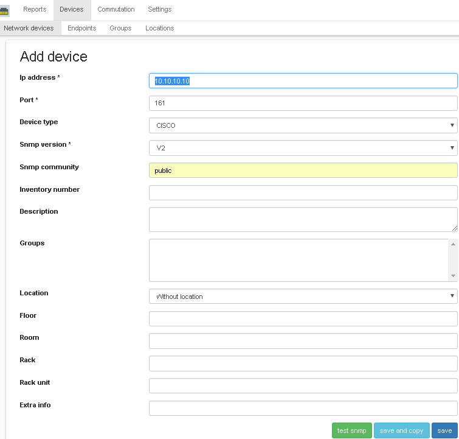Select the Snmp community text field
The height and width of the screenshot is (439, 459).
click(x=303, y=170)
